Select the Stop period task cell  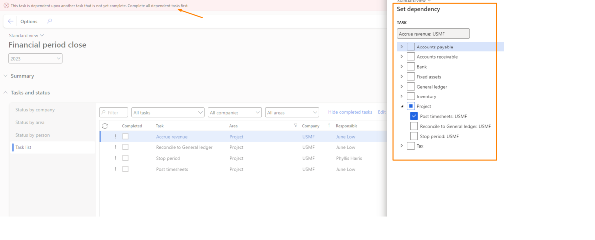[168, 158]
